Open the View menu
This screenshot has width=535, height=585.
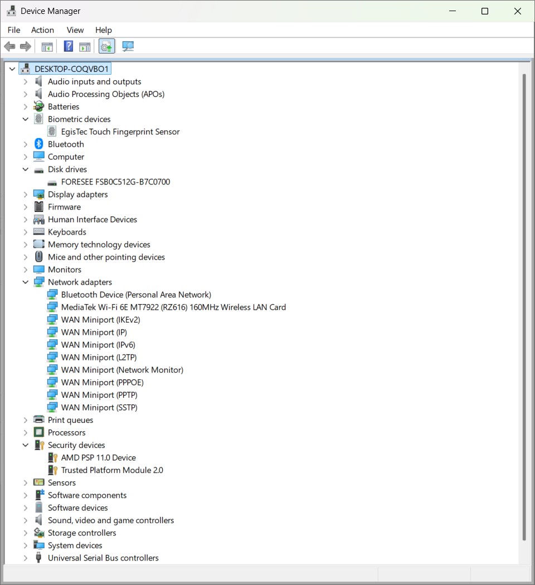[75, 30]
